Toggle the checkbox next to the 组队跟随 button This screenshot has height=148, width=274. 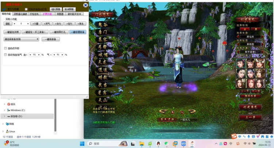26,9
